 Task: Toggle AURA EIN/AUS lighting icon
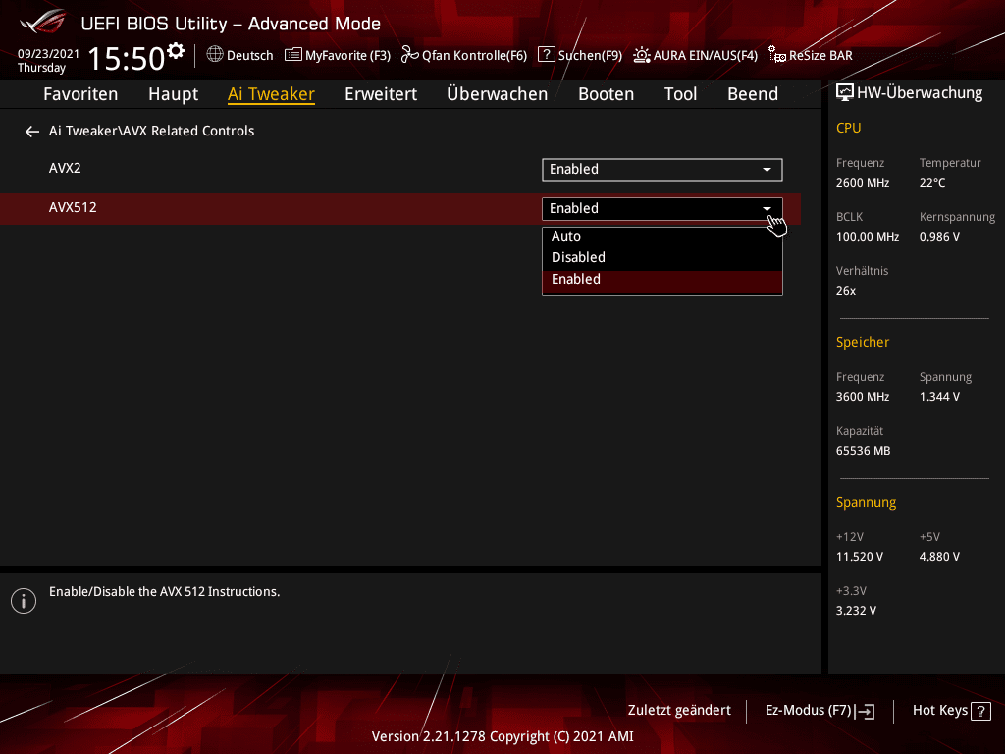(642, 55)
